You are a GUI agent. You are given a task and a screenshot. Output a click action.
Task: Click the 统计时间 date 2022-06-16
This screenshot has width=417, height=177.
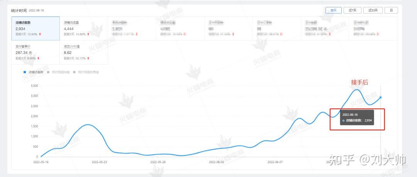[x=36, y=10]
